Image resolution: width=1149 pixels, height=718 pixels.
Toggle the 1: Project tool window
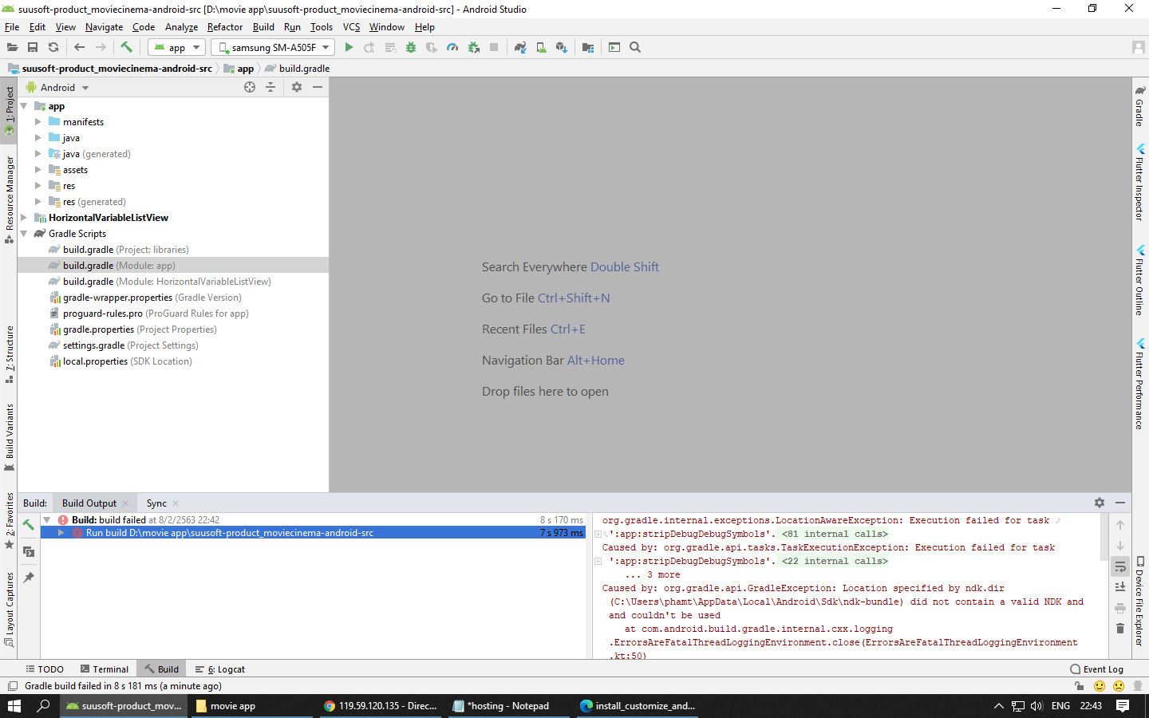coord(10,110)
